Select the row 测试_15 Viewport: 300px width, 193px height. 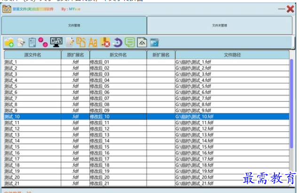[147, 147]
